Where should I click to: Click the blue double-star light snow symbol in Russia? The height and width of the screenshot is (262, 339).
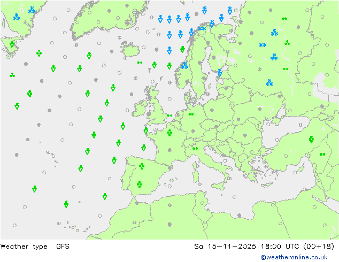[263, 45]
